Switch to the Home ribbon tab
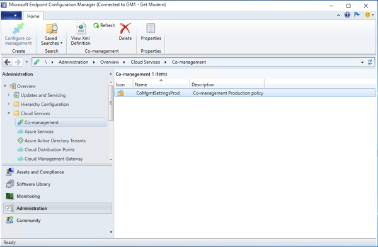378x247 pixels. 33,16
